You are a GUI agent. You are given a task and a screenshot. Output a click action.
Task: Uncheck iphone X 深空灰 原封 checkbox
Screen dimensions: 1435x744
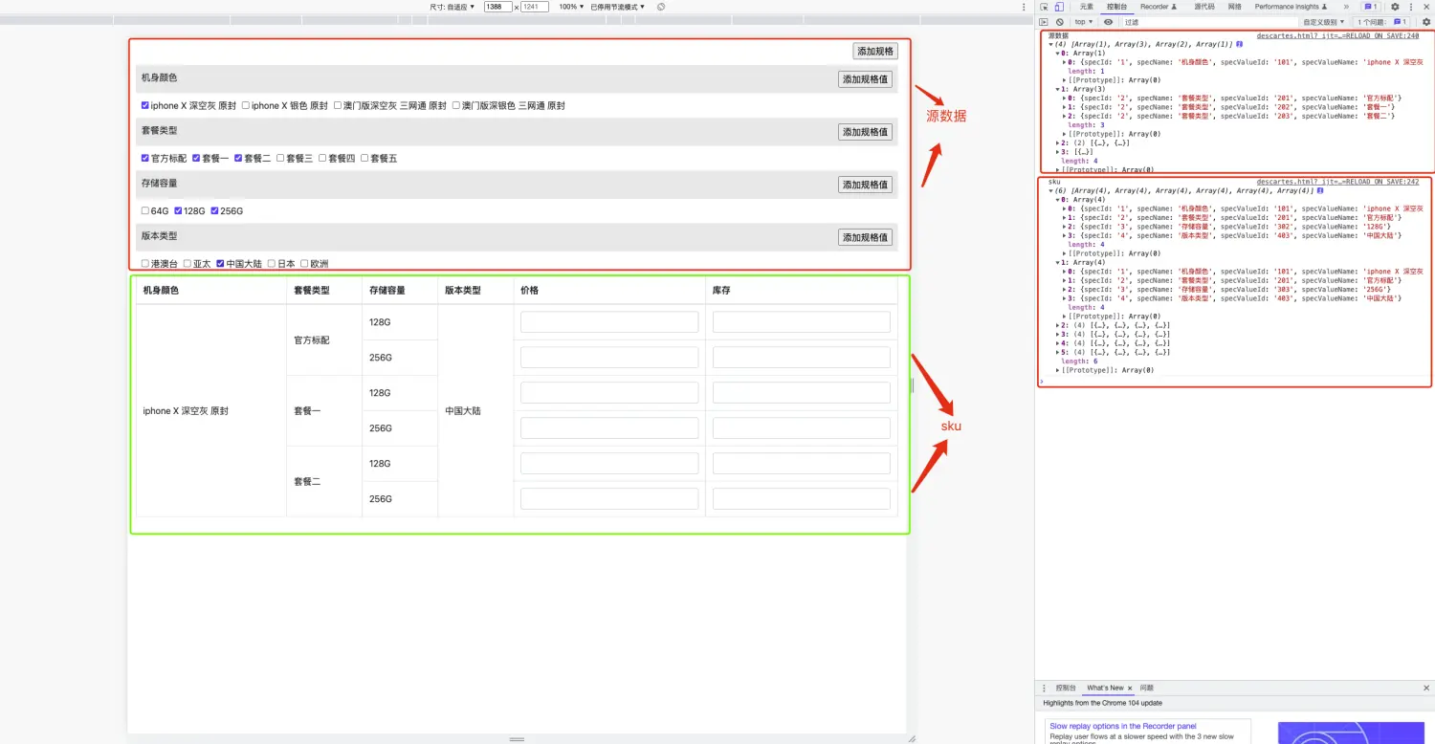coord(145,105)
